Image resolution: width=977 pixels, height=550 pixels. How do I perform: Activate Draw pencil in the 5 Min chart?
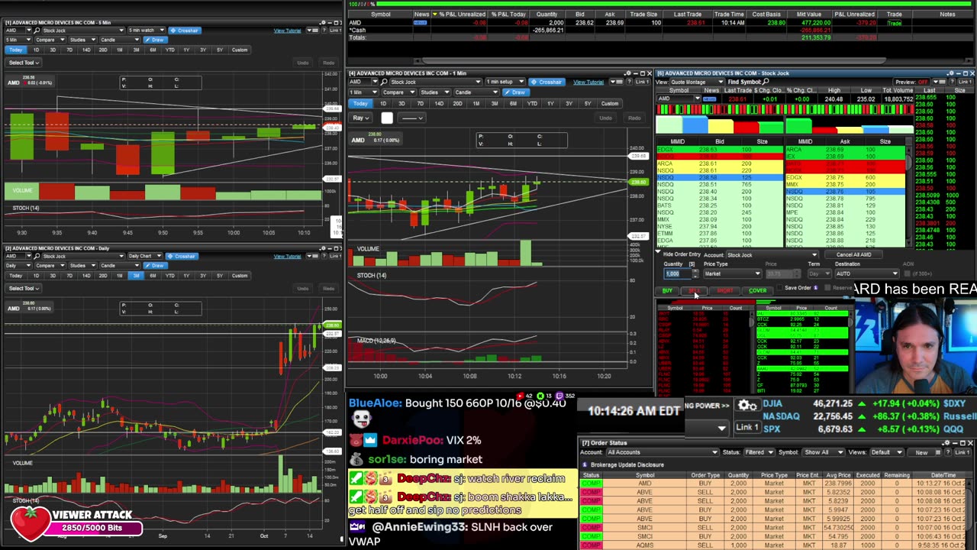(x=156, y=40)
